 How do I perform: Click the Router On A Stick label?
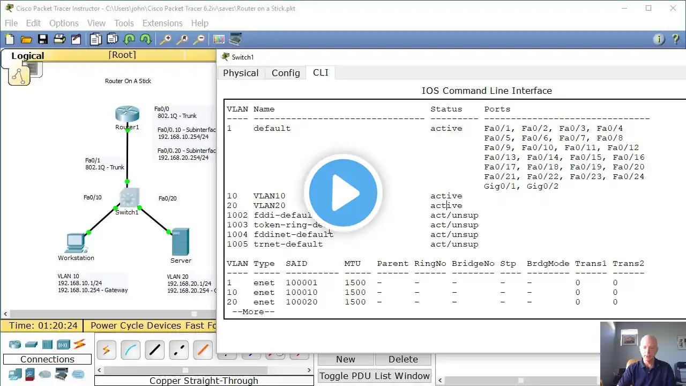[128, 81]
